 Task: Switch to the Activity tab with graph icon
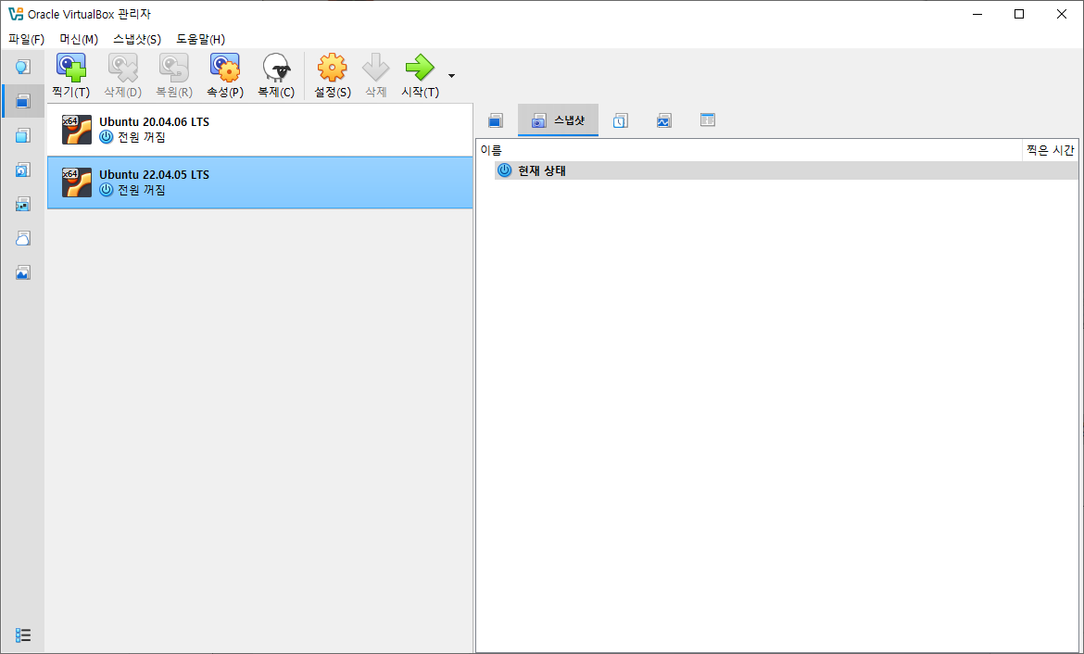point(663,121)
